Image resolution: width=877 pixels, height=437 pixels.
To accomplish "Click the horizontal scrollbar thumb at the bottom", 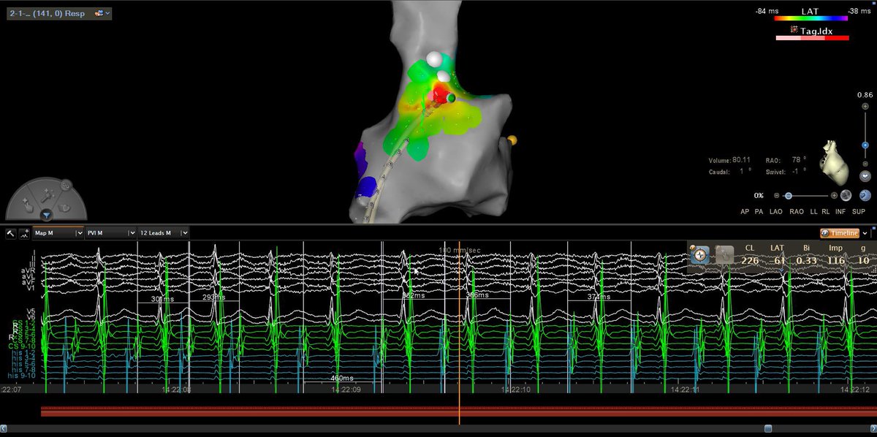I will 767,428.
